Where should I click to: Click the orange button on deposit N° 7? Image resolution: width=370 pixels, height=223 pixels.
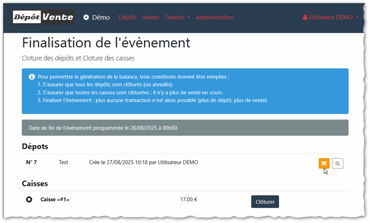(x=324, y=163)
